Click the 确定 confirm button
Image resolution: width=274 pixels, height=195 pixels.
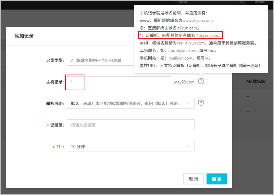(216, 179)
